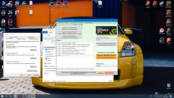The height and width of the screenshot is (98, 174).
Task: Click Удалить без перезагрузки button
Action: [x=70, y=33]
